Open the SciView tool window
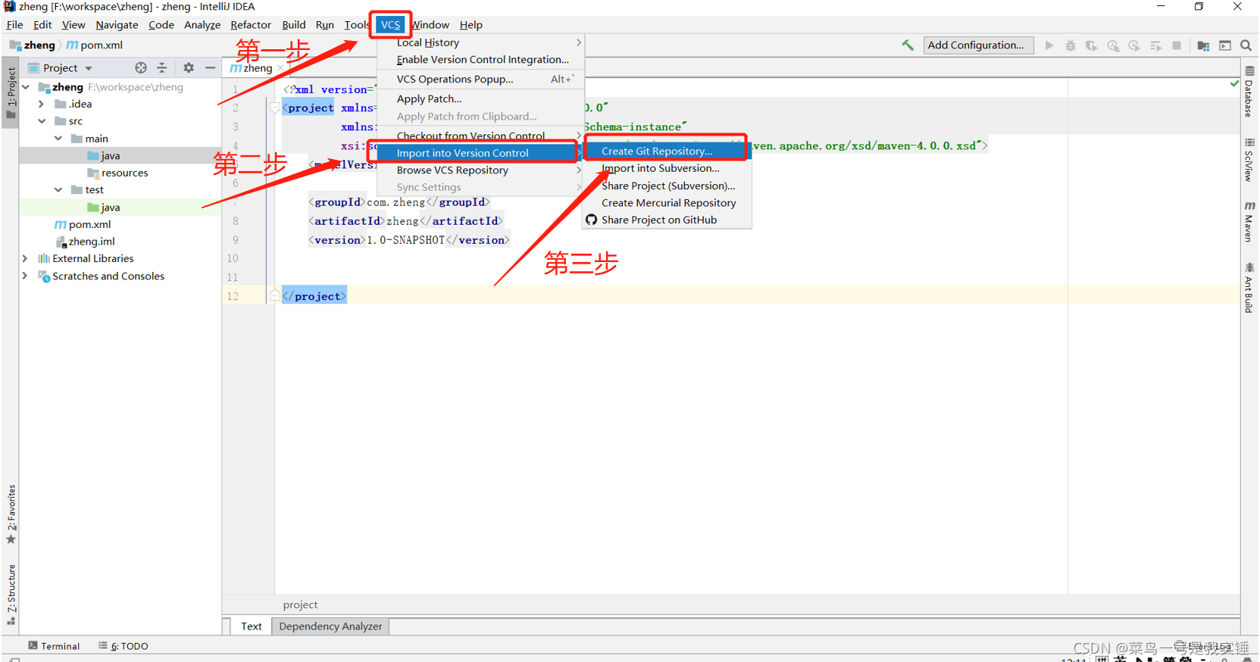 [1249, 160]
